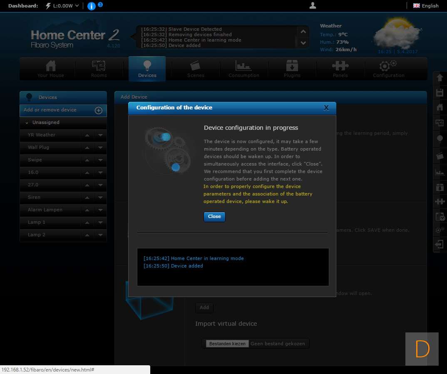Click the user profile icon

point(313,5)
